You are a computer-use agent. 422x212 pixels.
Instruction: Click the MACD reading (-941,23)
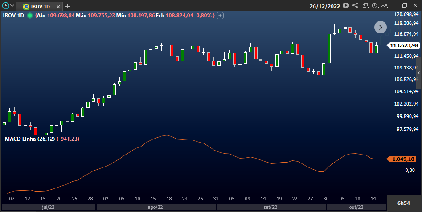tap(68, 139)
